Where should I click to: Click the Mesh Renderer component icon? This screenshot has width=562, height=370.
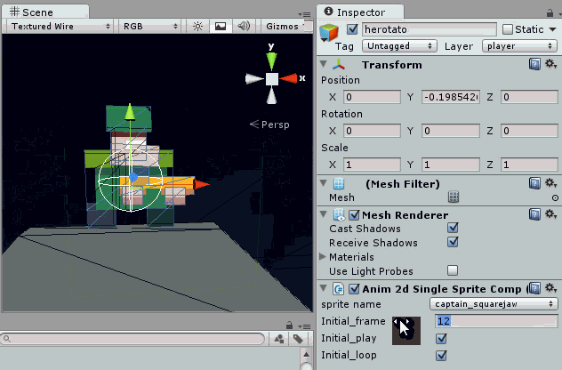pos(339,214)
